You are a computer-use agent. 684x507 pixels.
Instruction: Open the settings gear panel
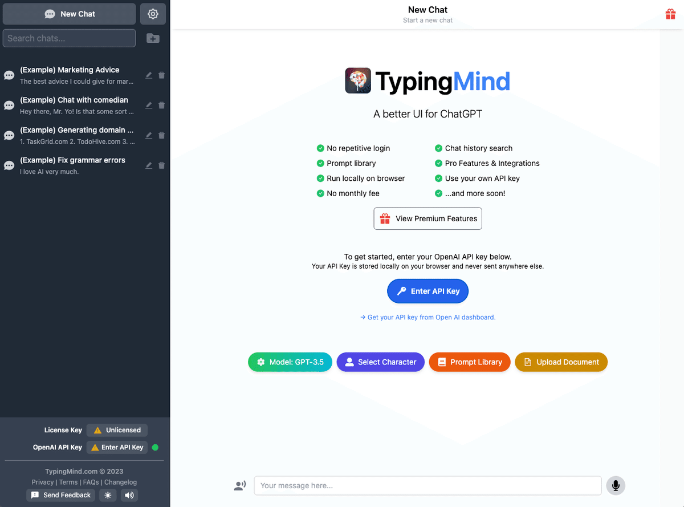(153, 14)
